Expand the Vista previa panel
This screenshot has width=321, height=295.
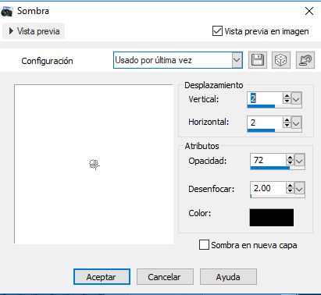click(34, 31)
